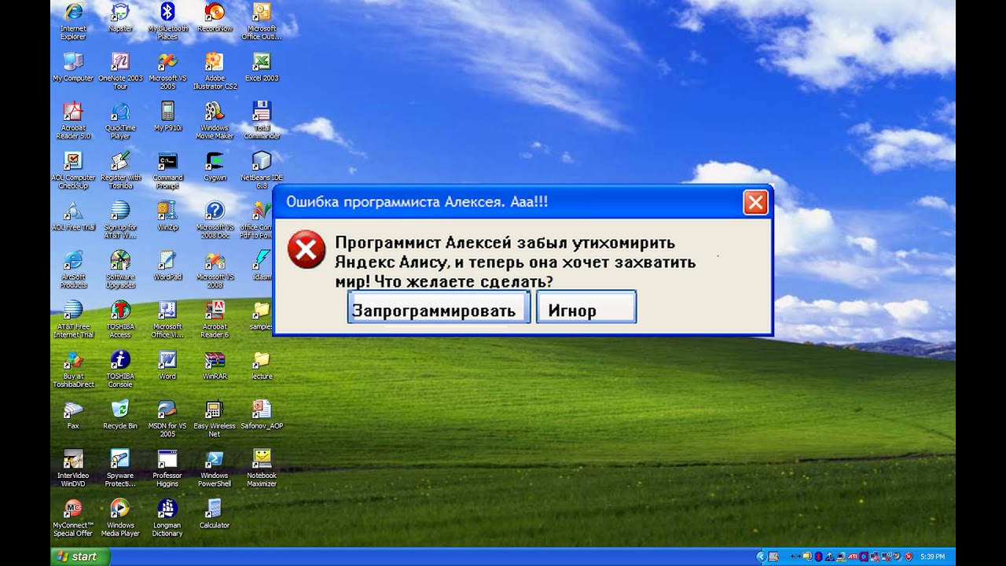Select Adobe Illustrator CS2 shortcut
1006x566 pixels.
(215, 71)
